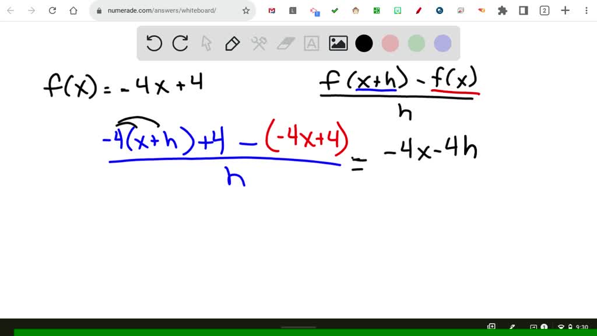Select the red color swatch
Image resolution: width=597 pixels, height=336 pixels.
(390, 43)
